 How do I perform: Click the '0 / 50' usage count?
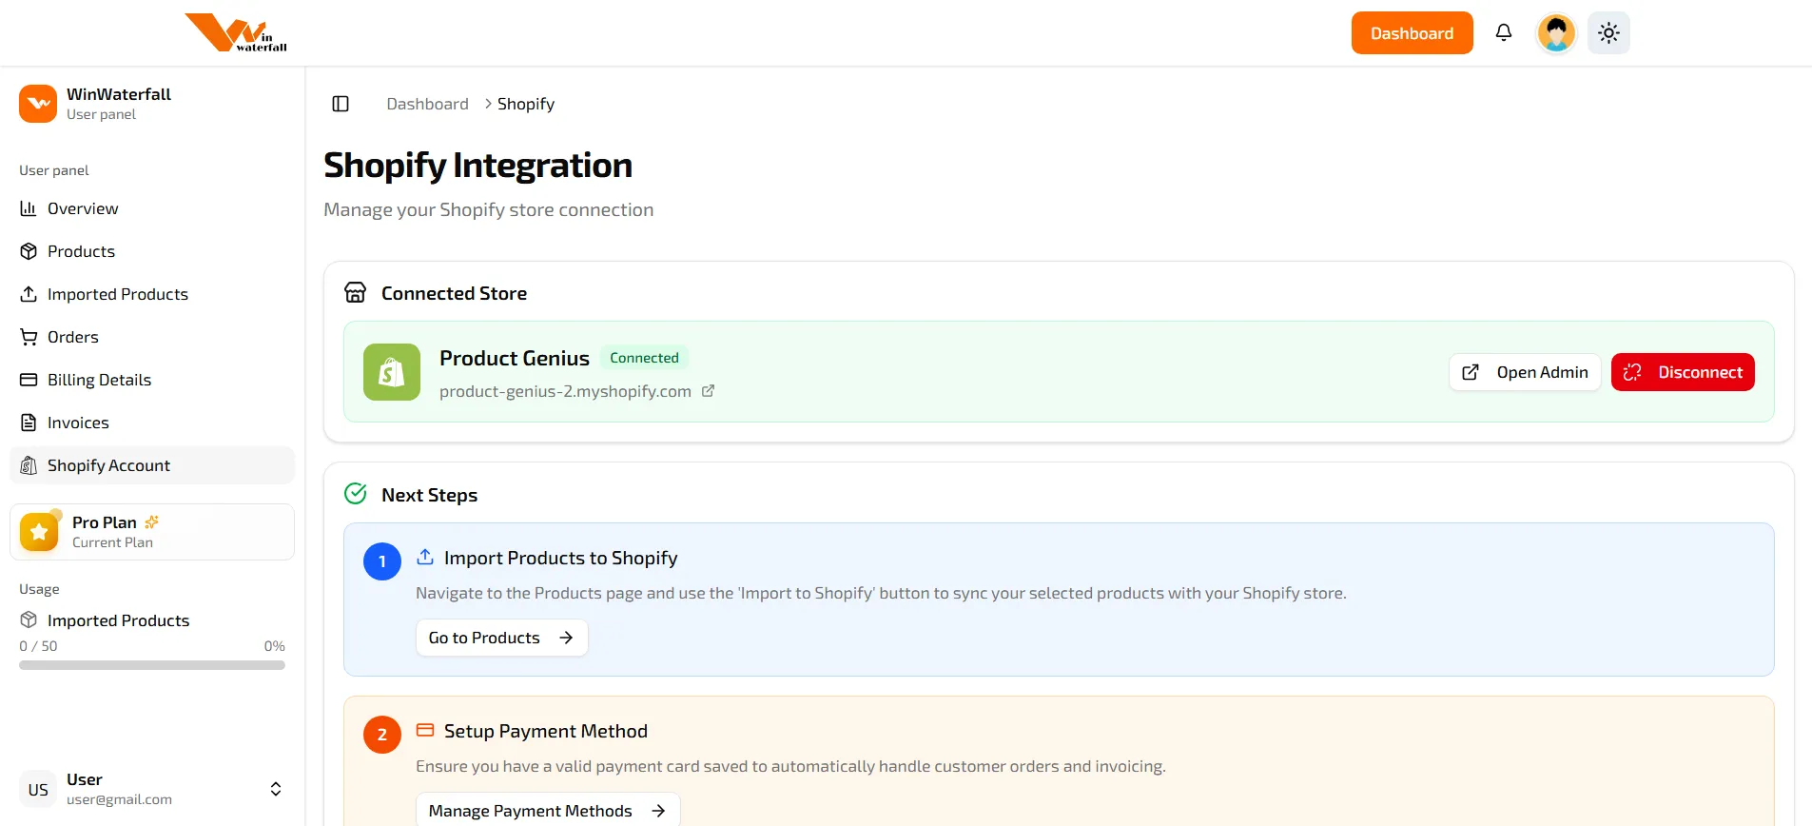pyautogui.click(x=38, y=646)
